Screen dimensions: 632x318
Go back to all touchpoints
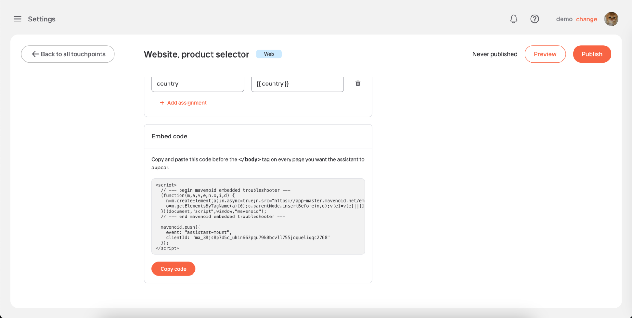pos(68,54)
